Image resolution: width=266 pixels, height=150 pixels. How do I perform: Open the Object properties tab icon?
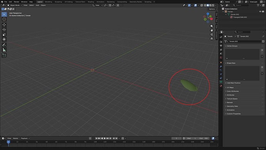[221, 62]
